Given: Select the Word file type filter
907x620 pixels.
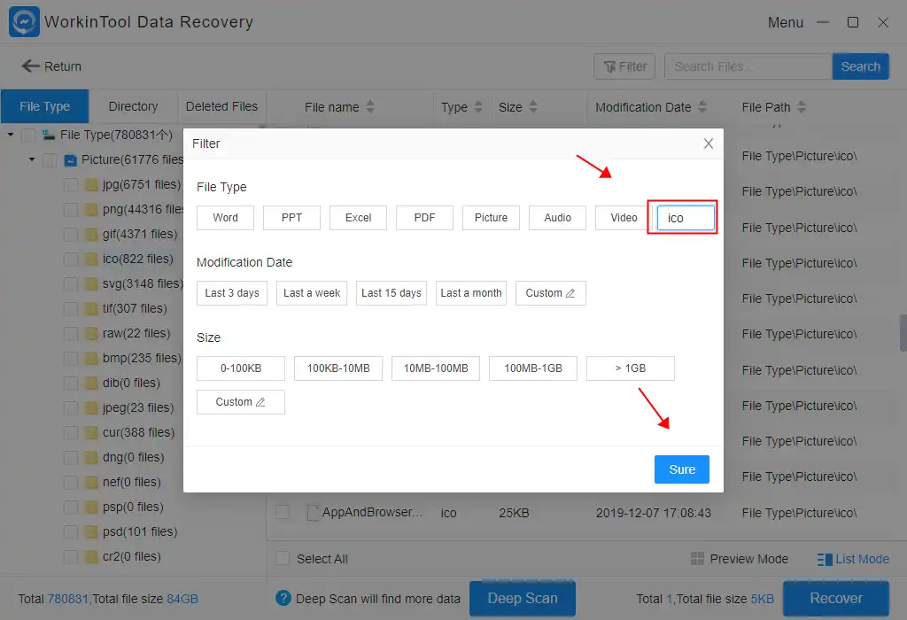Looking at the screenshot, I should click(225, 218).
